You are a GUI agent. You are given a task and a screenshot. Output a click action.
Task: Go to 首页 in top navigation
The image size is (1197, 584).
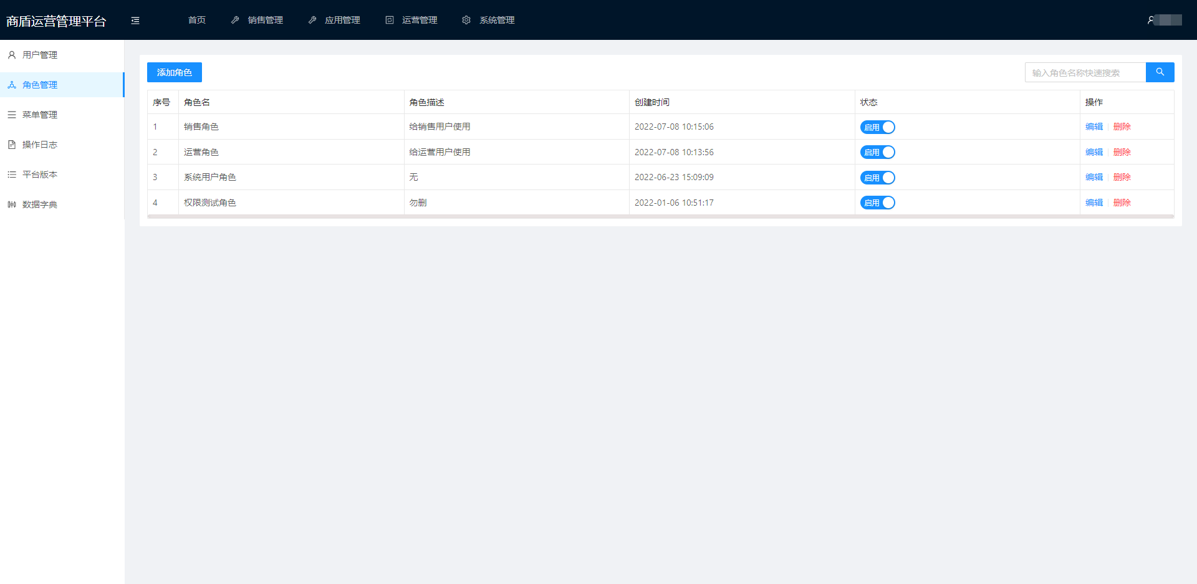[197, 20]
